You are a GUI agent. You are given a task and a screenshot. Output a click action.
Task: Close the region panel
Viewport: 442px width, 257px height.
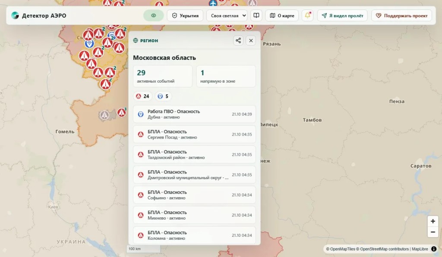point(251,40)
